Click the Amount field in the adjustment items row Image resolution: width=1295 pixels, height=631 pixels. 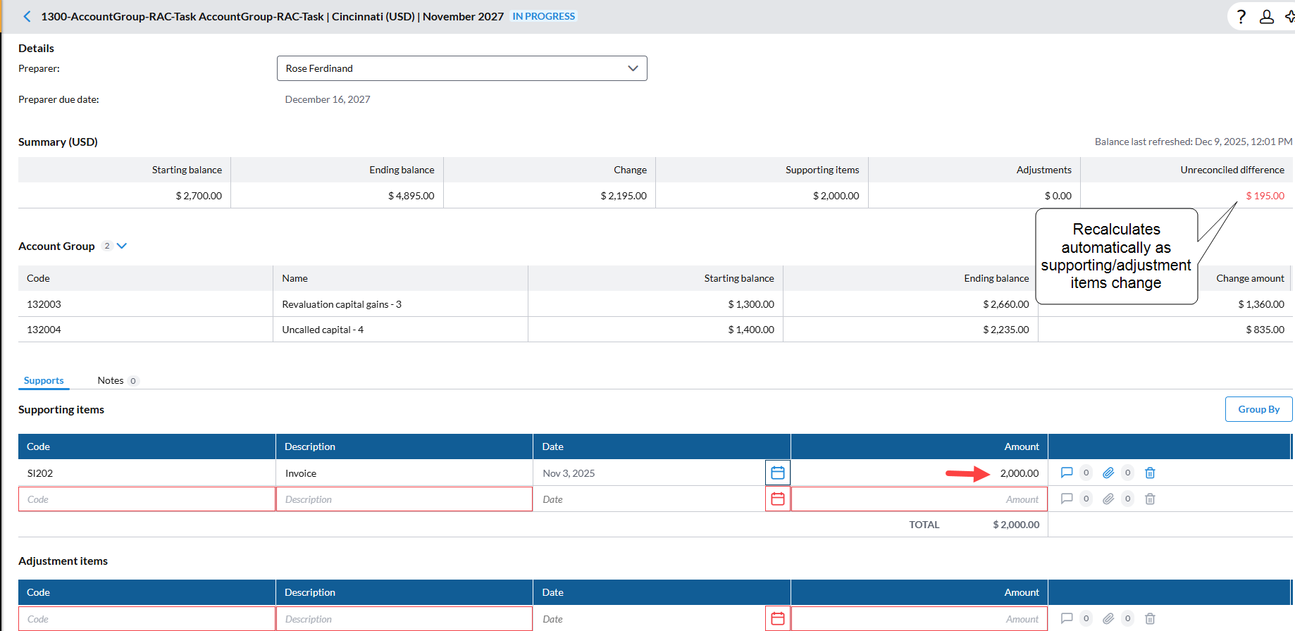coord(919,619)
